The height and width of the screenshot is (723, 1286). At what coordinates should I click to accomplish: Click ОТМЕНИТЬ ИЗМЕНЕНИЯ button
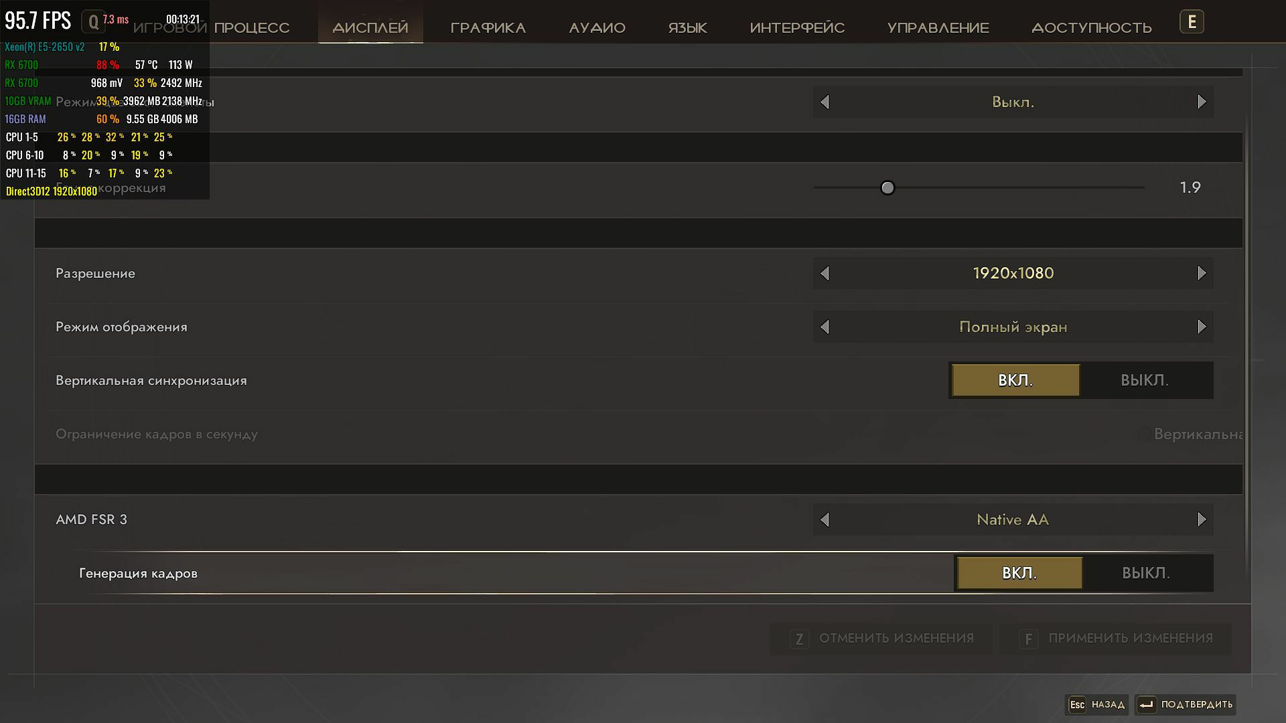click(881, 639)
